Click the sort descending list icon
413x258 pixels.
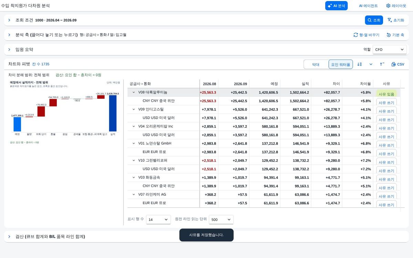[x=360, y=64]
